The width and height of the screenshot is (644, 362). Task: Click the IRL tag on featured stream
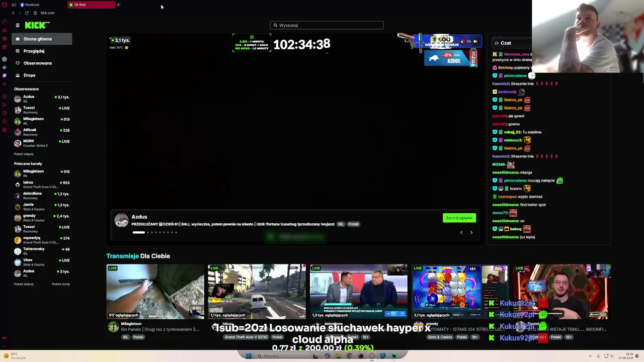pos(341,224)
